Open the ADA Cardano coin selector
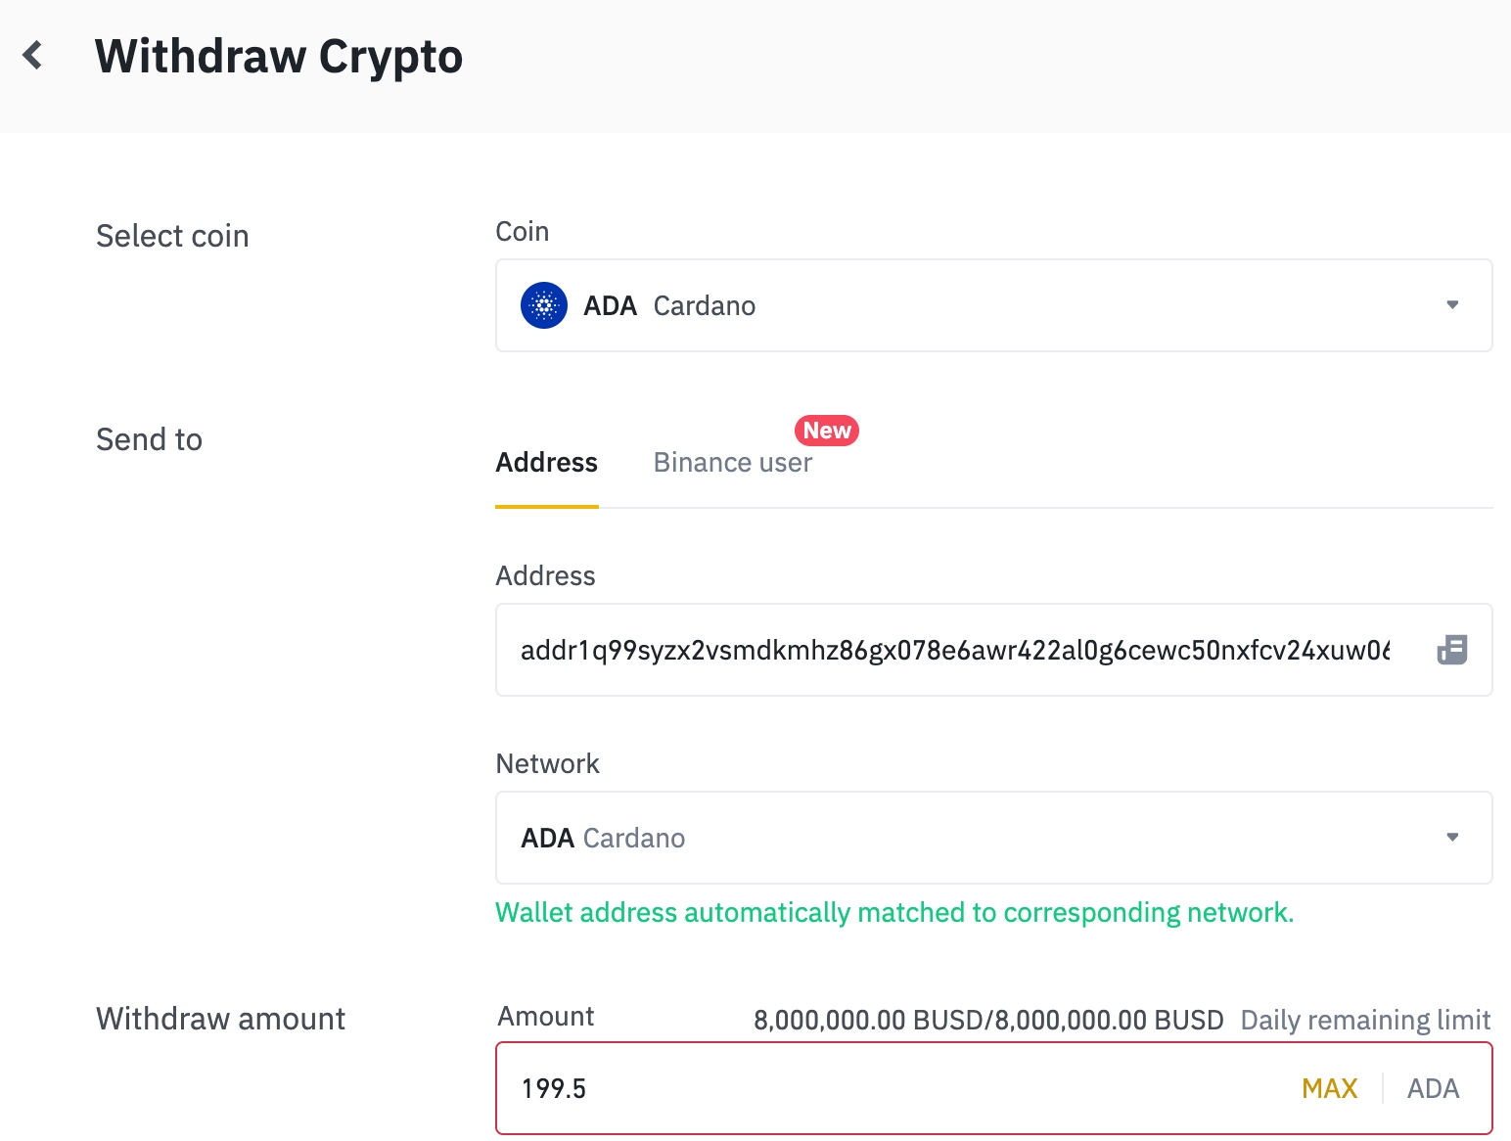The width and height of the screenshot is (1511, 1141). tap(979, 305)
